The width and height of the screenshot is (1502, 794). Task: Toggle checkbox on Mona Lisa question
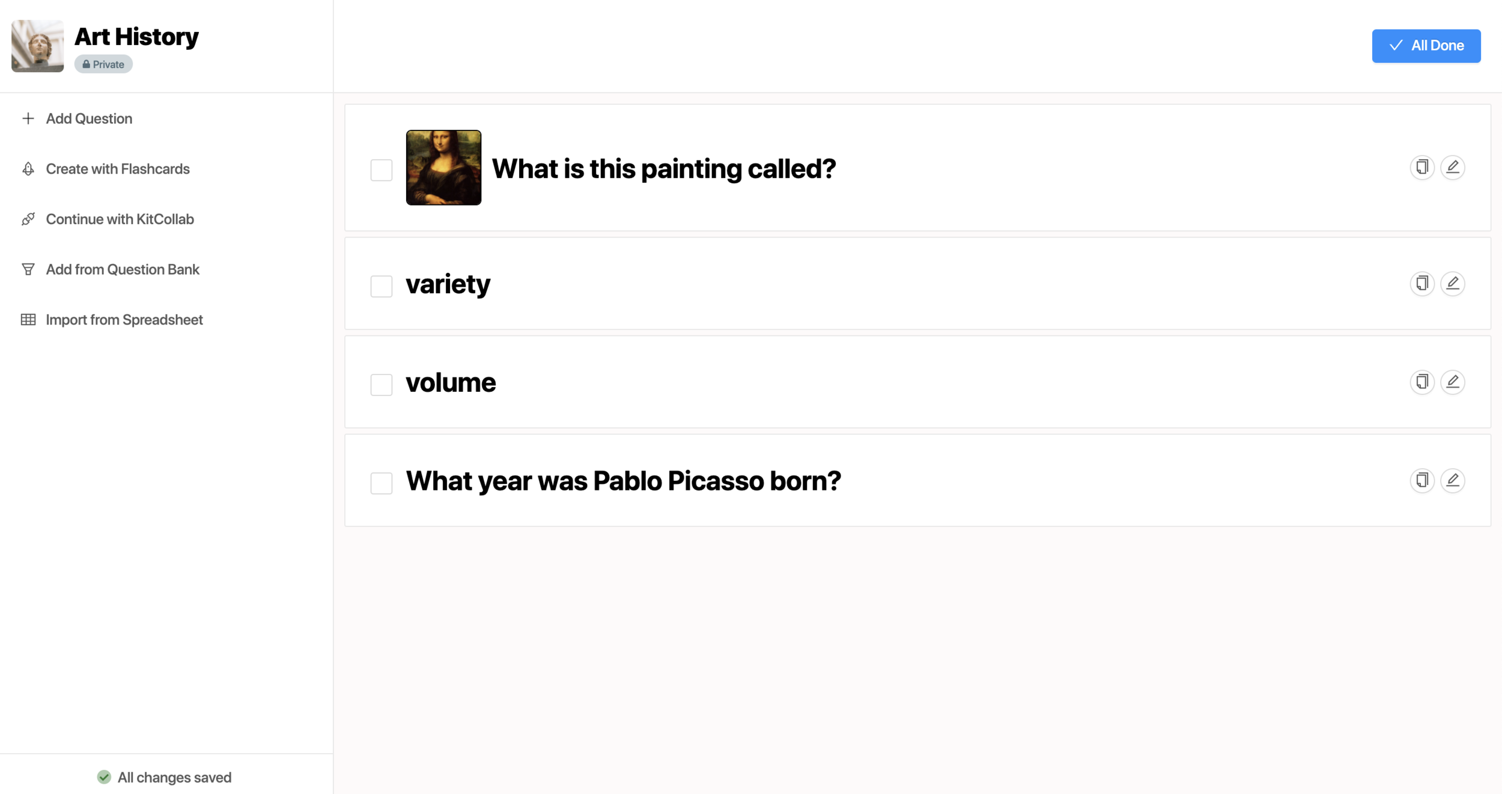[382, 169]
